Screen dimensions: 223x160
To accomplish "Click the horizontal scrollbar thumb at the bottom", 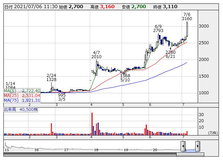I will pyautogui.click(x=190, y=155).
